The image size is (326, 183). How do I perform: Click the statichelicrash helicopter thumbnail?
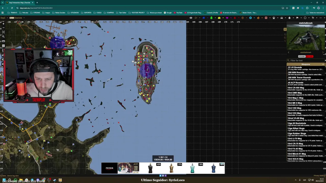[306, 37]
